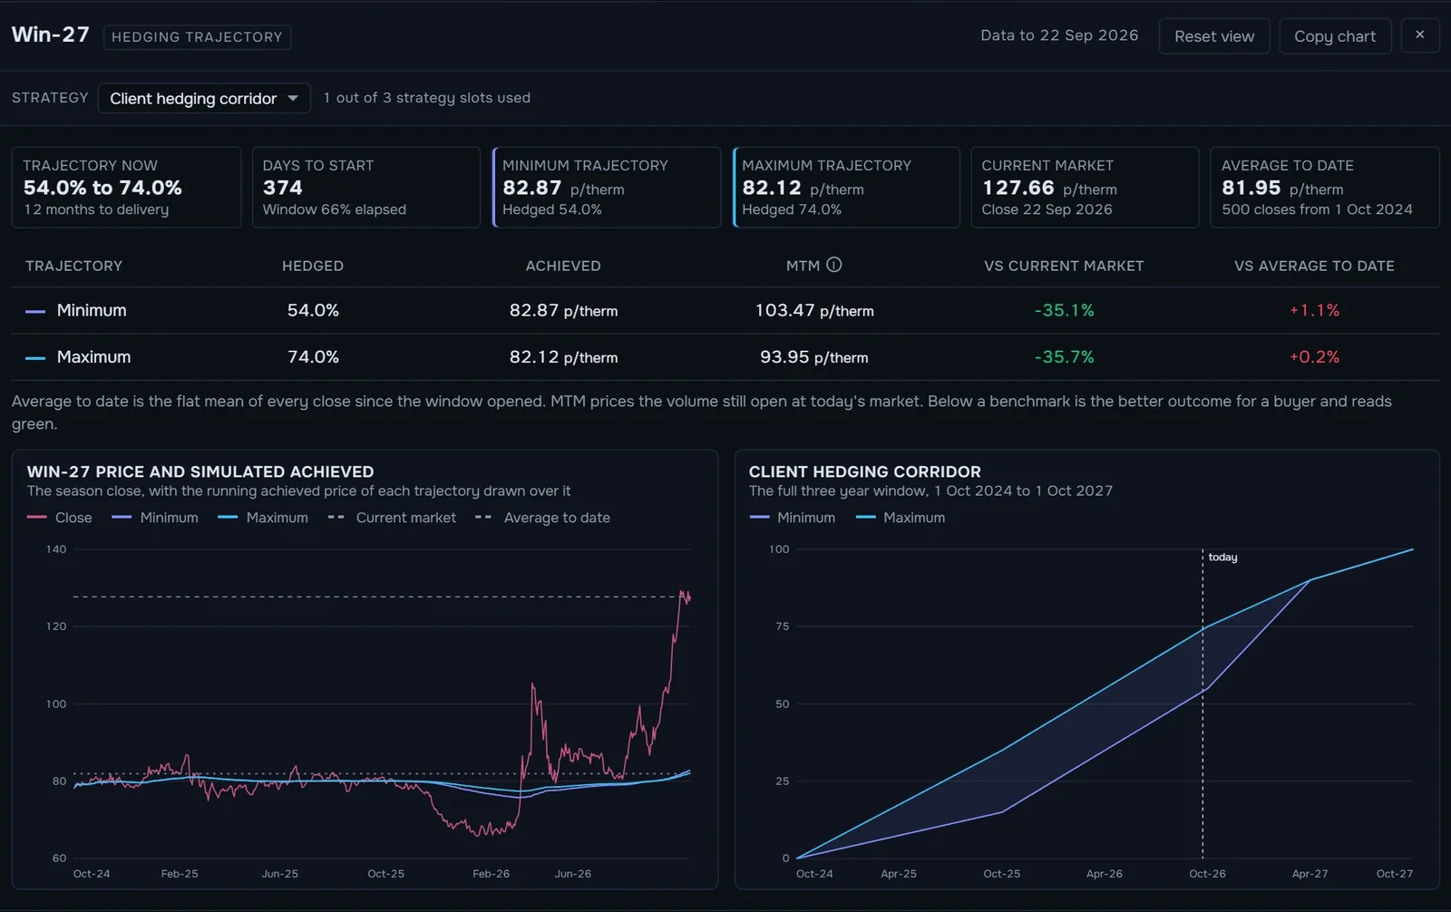The image size is (1451, 912).
Task: Toggle the Close series legend in price chart
Action: tap(60, 518)
